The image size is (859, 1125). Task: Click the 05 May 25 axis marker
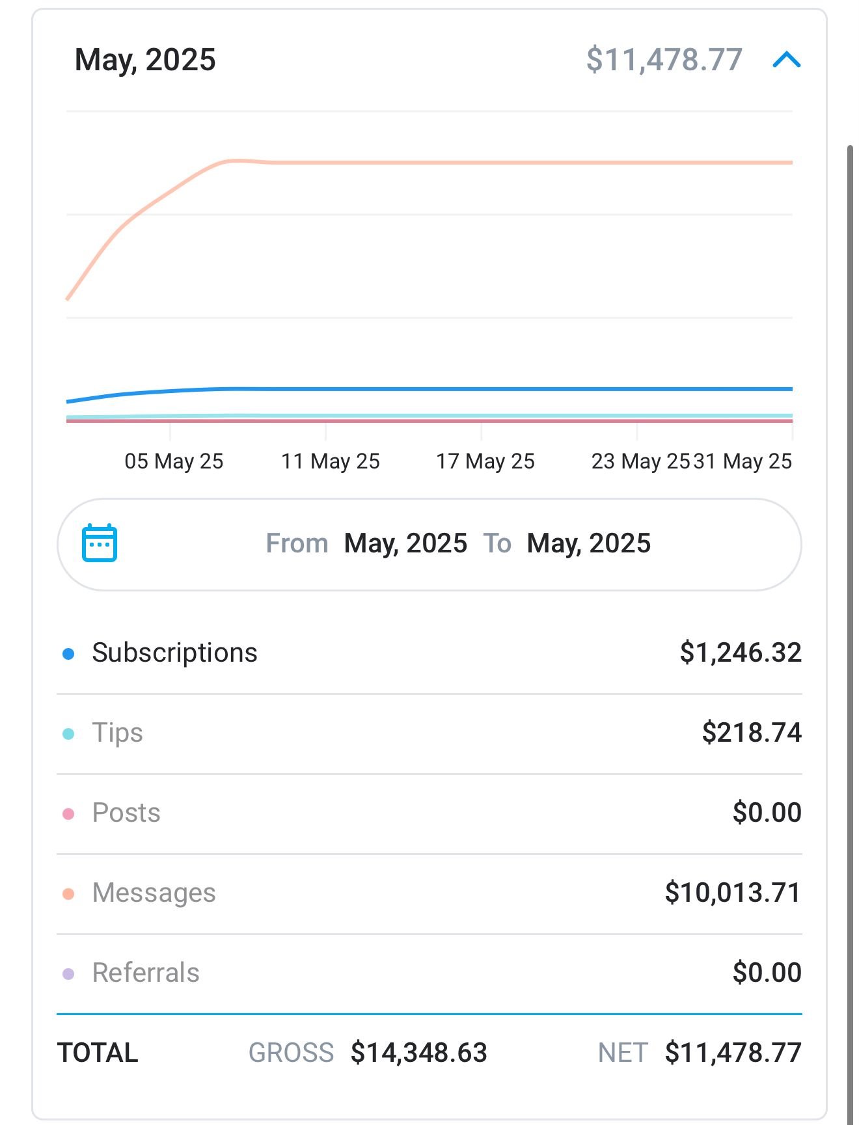(174, 461)
